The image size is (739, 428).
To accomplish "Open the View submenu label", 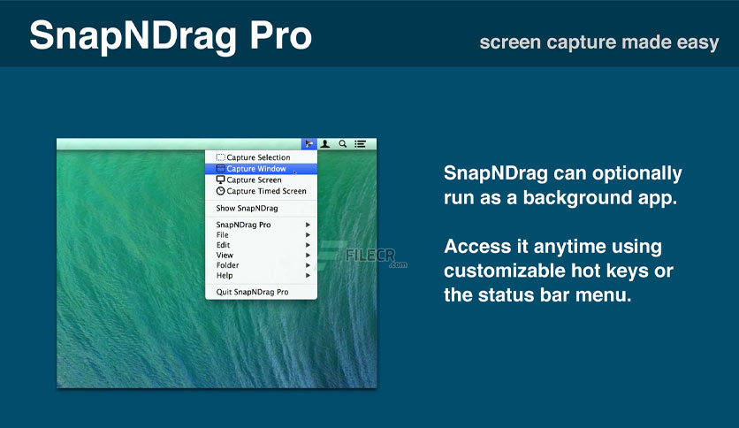I will point(225,255).
